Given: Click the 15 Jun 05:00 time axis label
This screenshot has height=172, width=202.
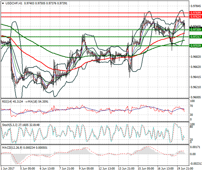Looking at the screenshot, I should click(146, 169).
